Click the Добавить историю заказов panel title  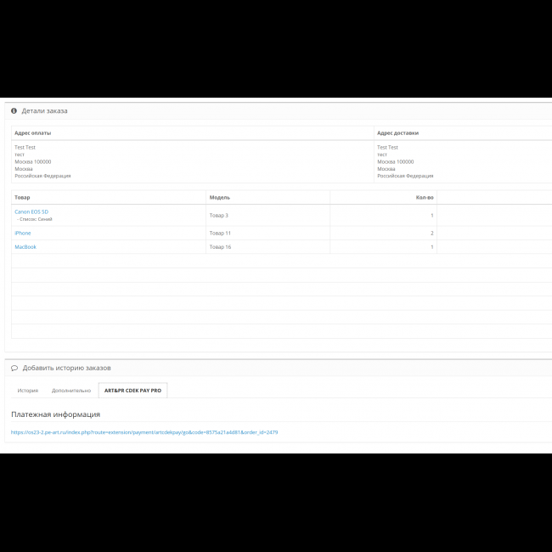(66, 368)
